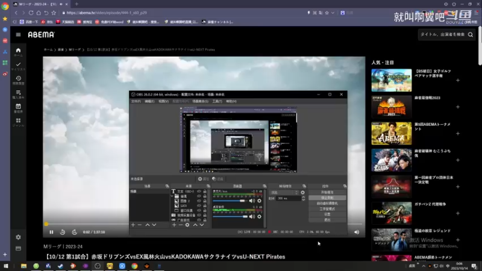Open the OBS Scene Collection menu
Viewport: 482px width, 271px height.
pyautogui.click(x=200, y=101)
